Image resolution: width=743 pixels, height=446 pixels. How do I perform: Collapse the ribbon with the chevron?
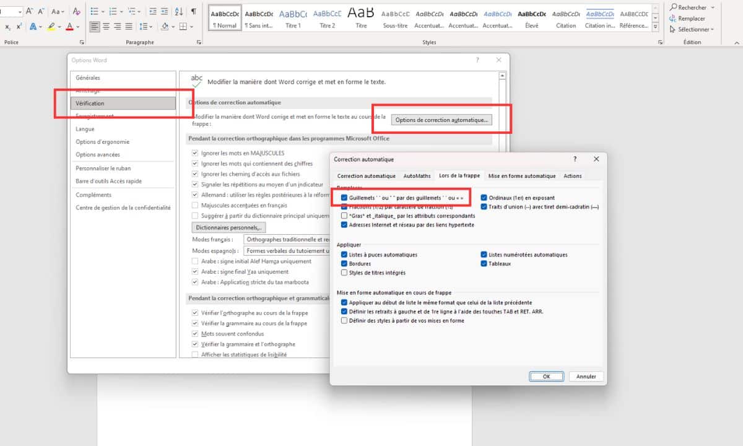click(x=736, y=42)
